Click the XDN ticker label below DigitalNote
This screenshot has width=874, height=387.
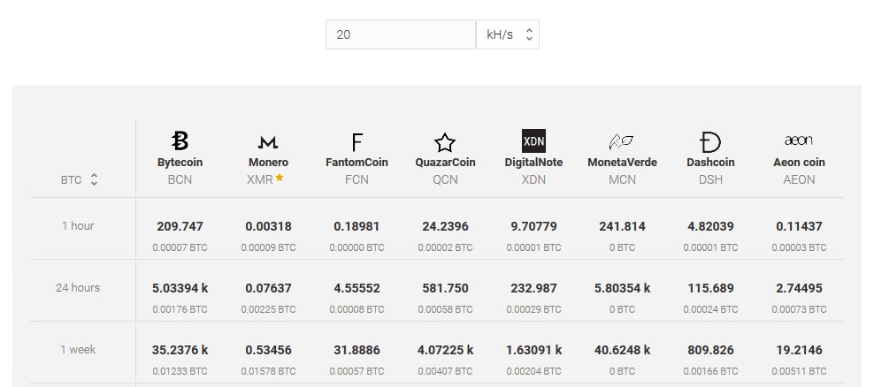click(x=533, y=179)
